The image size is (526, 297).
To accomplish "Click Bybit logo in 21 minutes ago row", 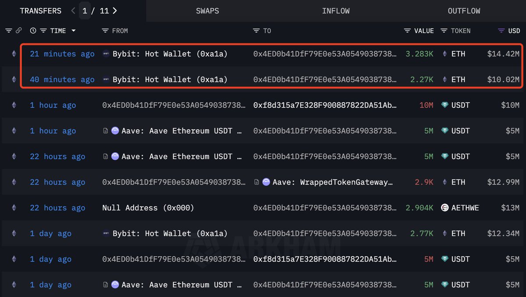I will (106, 54).
